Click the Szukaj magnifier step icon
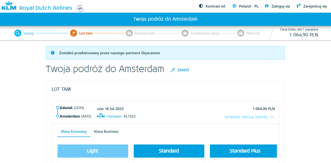Viewport: 331px width, 163px height. [x=18, y=33]
